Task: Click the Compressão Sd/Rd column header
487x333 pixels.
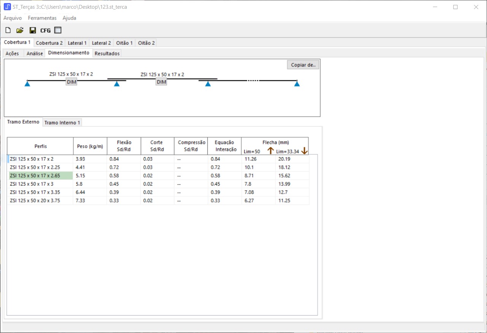Action: (191, 146)
